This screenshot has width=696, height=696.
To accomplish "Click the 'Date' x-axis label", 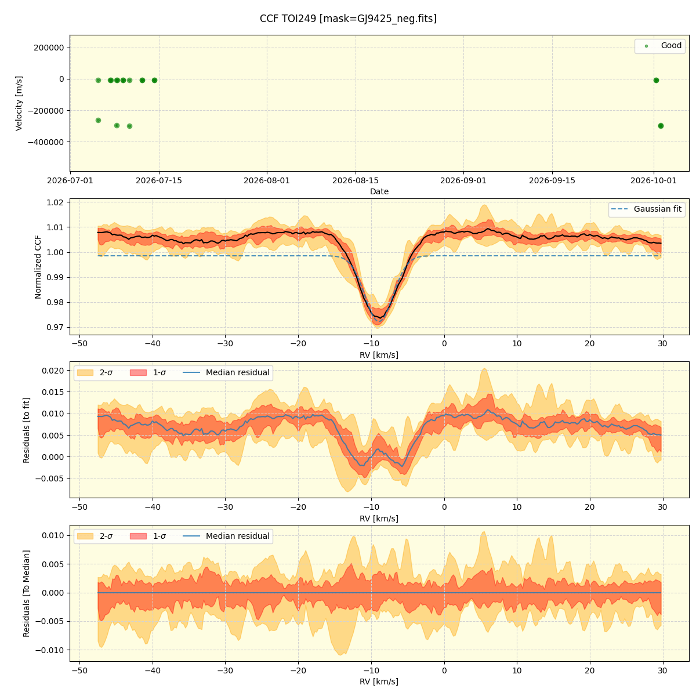I will point(379,191).
